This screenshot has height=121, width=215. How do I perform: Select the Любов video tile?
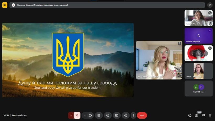tap(198, 71)
